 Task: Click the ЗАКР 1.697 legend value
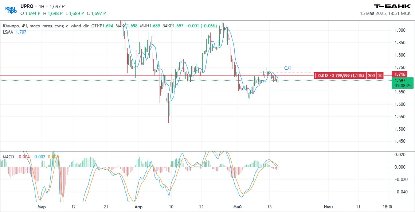173,26
